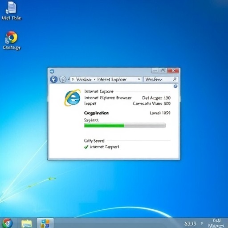Click the blue help icon below search box
This screenshot has height=228, width=228.
click(175, 86)
